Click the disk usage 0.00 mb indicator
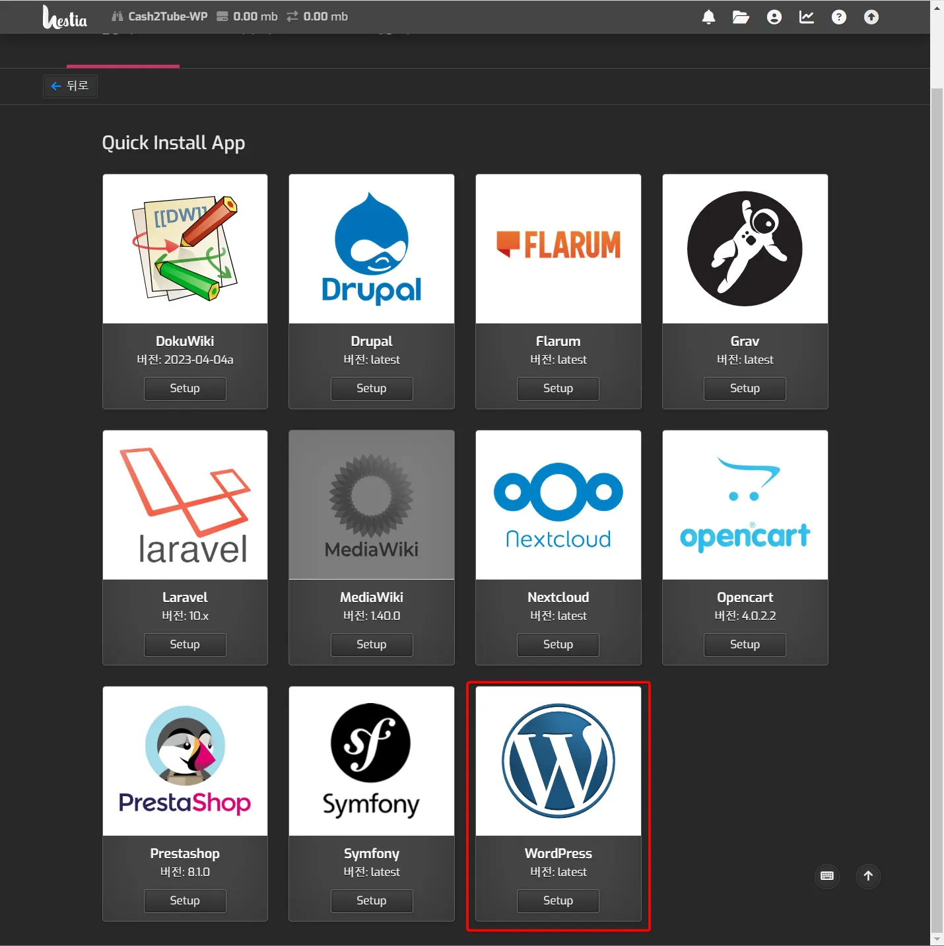944x946 pixels. 248,17
